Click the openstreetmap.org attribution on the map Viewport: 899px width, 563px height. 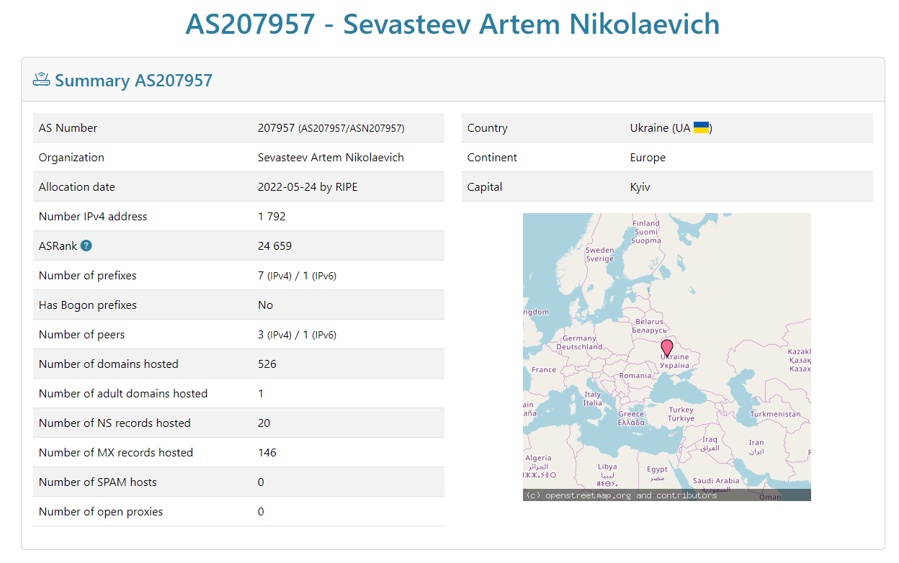tap(621, 495)
